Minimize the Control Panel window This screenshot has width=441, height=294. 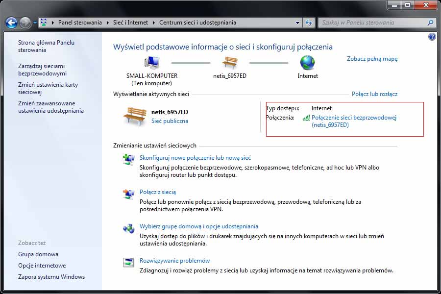click(x=394, y=5)
